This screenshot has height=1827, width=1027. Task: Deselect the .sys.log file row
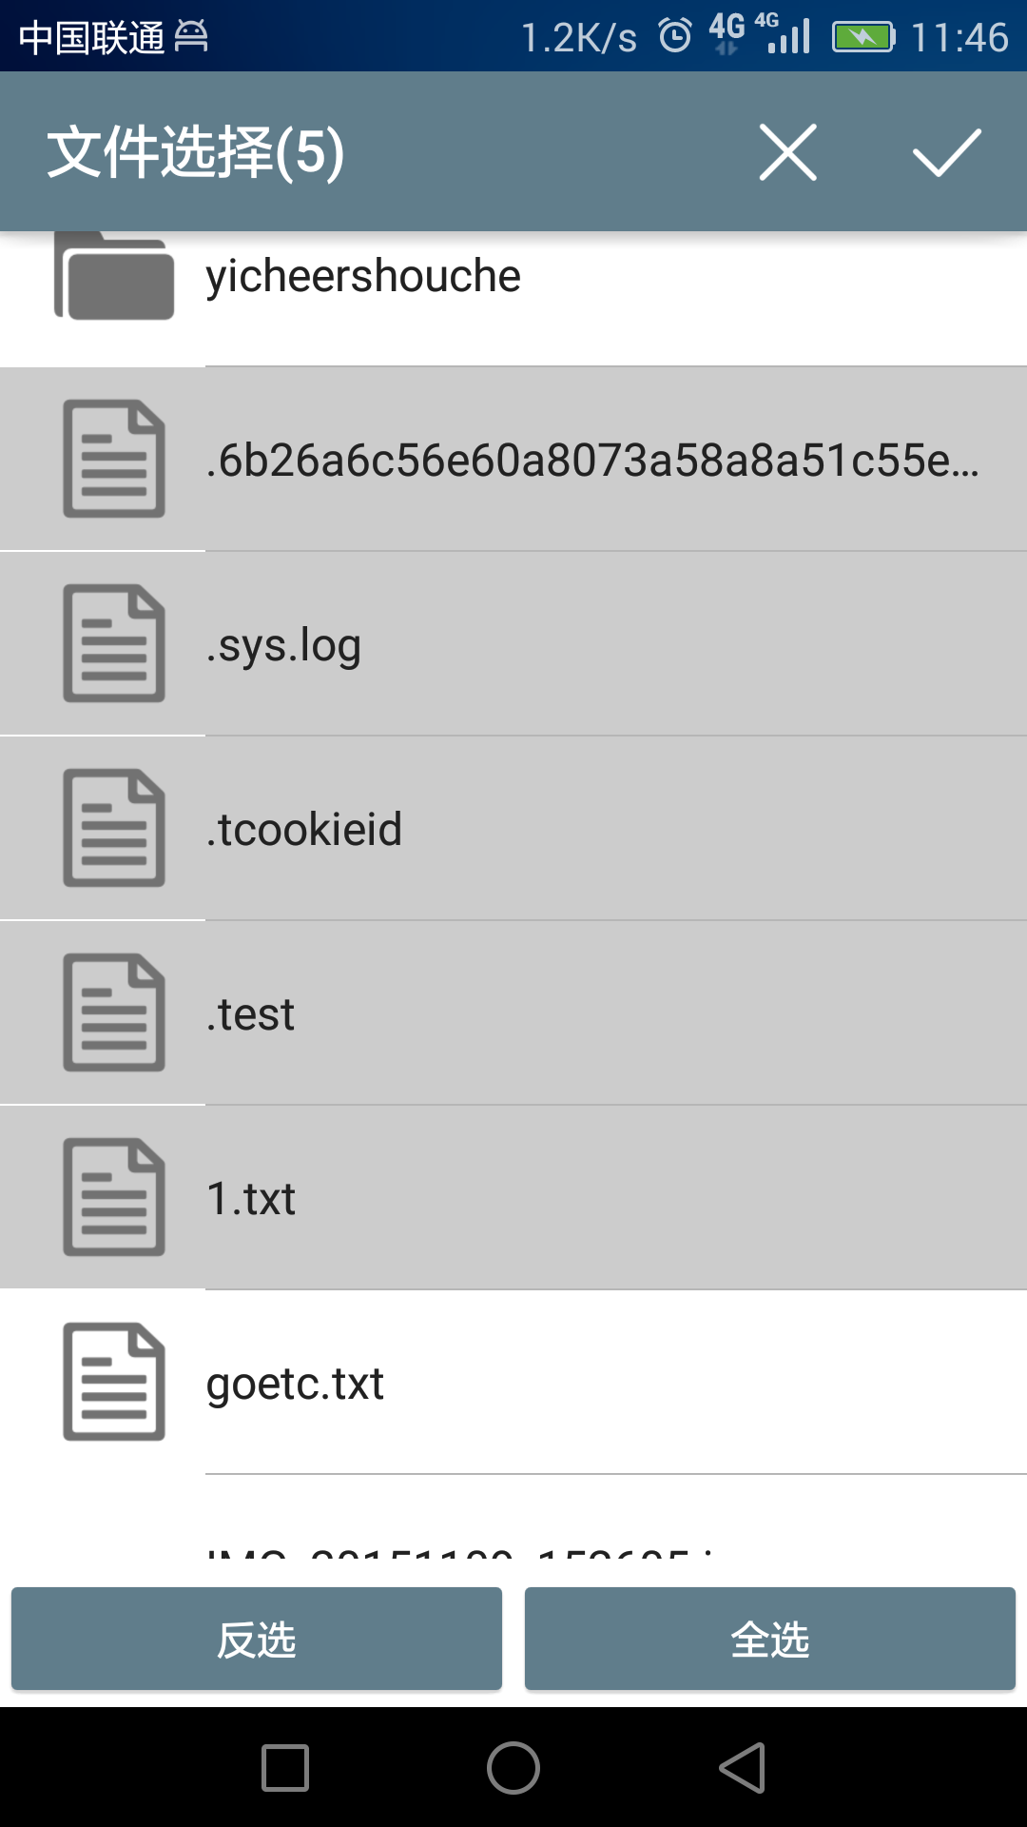click(513, 643)
